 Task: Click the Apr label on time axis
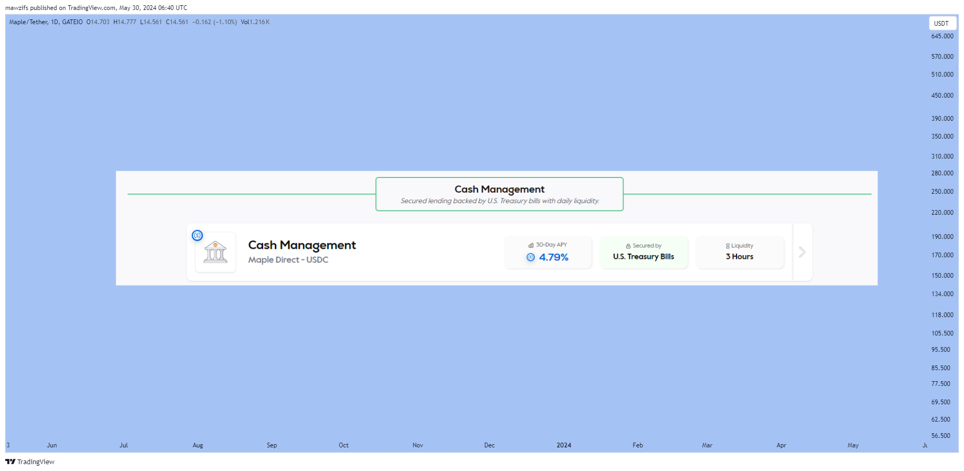pyautogui.click(x=781, y=445)
